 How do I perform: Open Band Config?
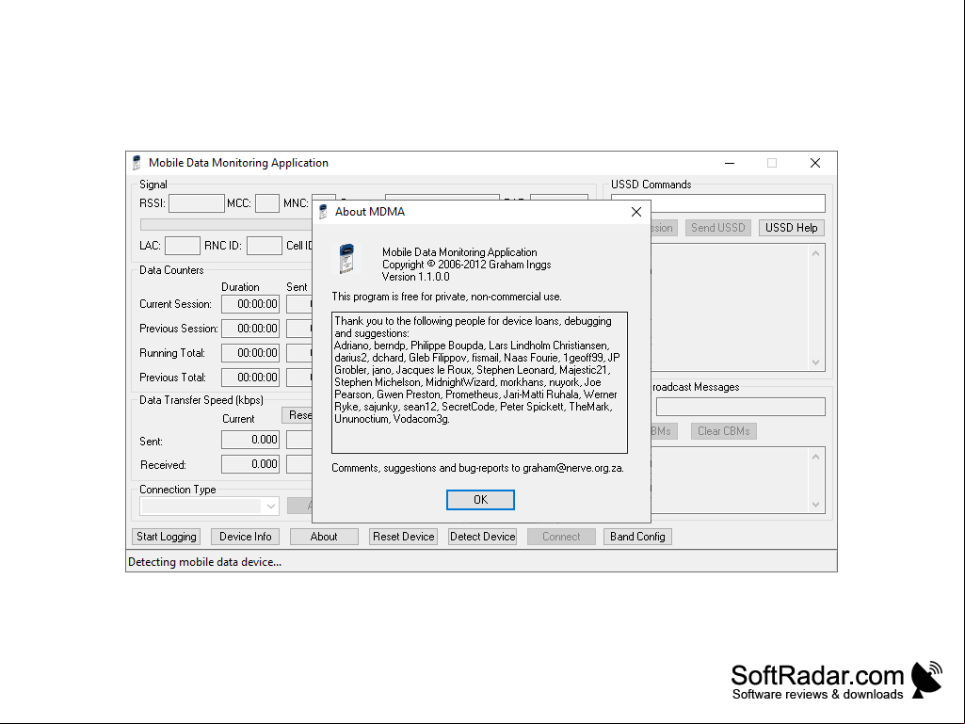coord(637,537)
